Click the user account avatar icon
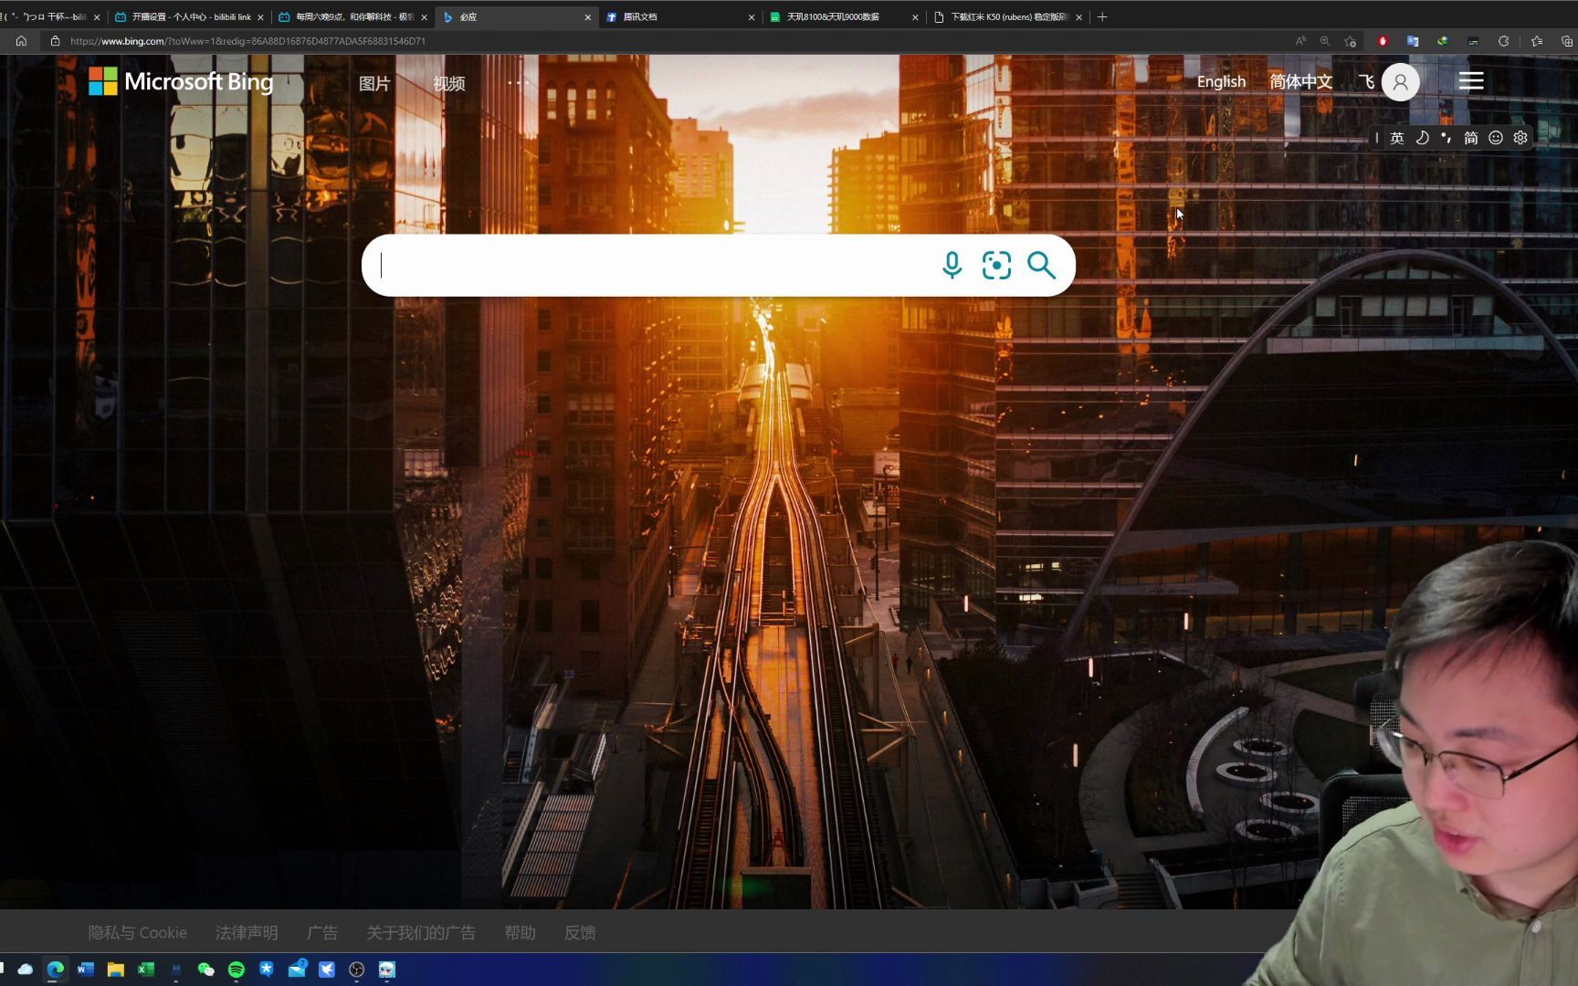 pyautogui.click(x=1400, y=82)
